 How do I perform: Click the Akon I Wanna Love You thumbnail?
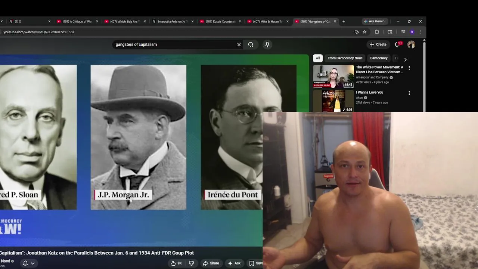point(333,101)
